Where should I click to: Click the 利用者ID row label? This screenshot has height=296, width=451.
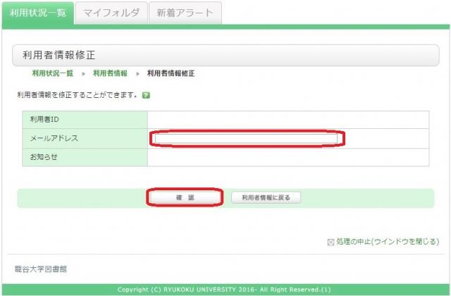43,120
